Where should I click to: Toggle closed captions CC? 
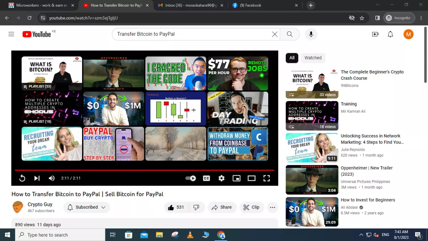click(x=207, y=178)
